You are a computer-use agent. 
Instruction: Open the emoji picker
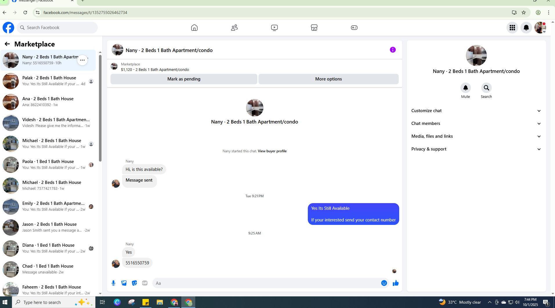(x=384, y=283)
